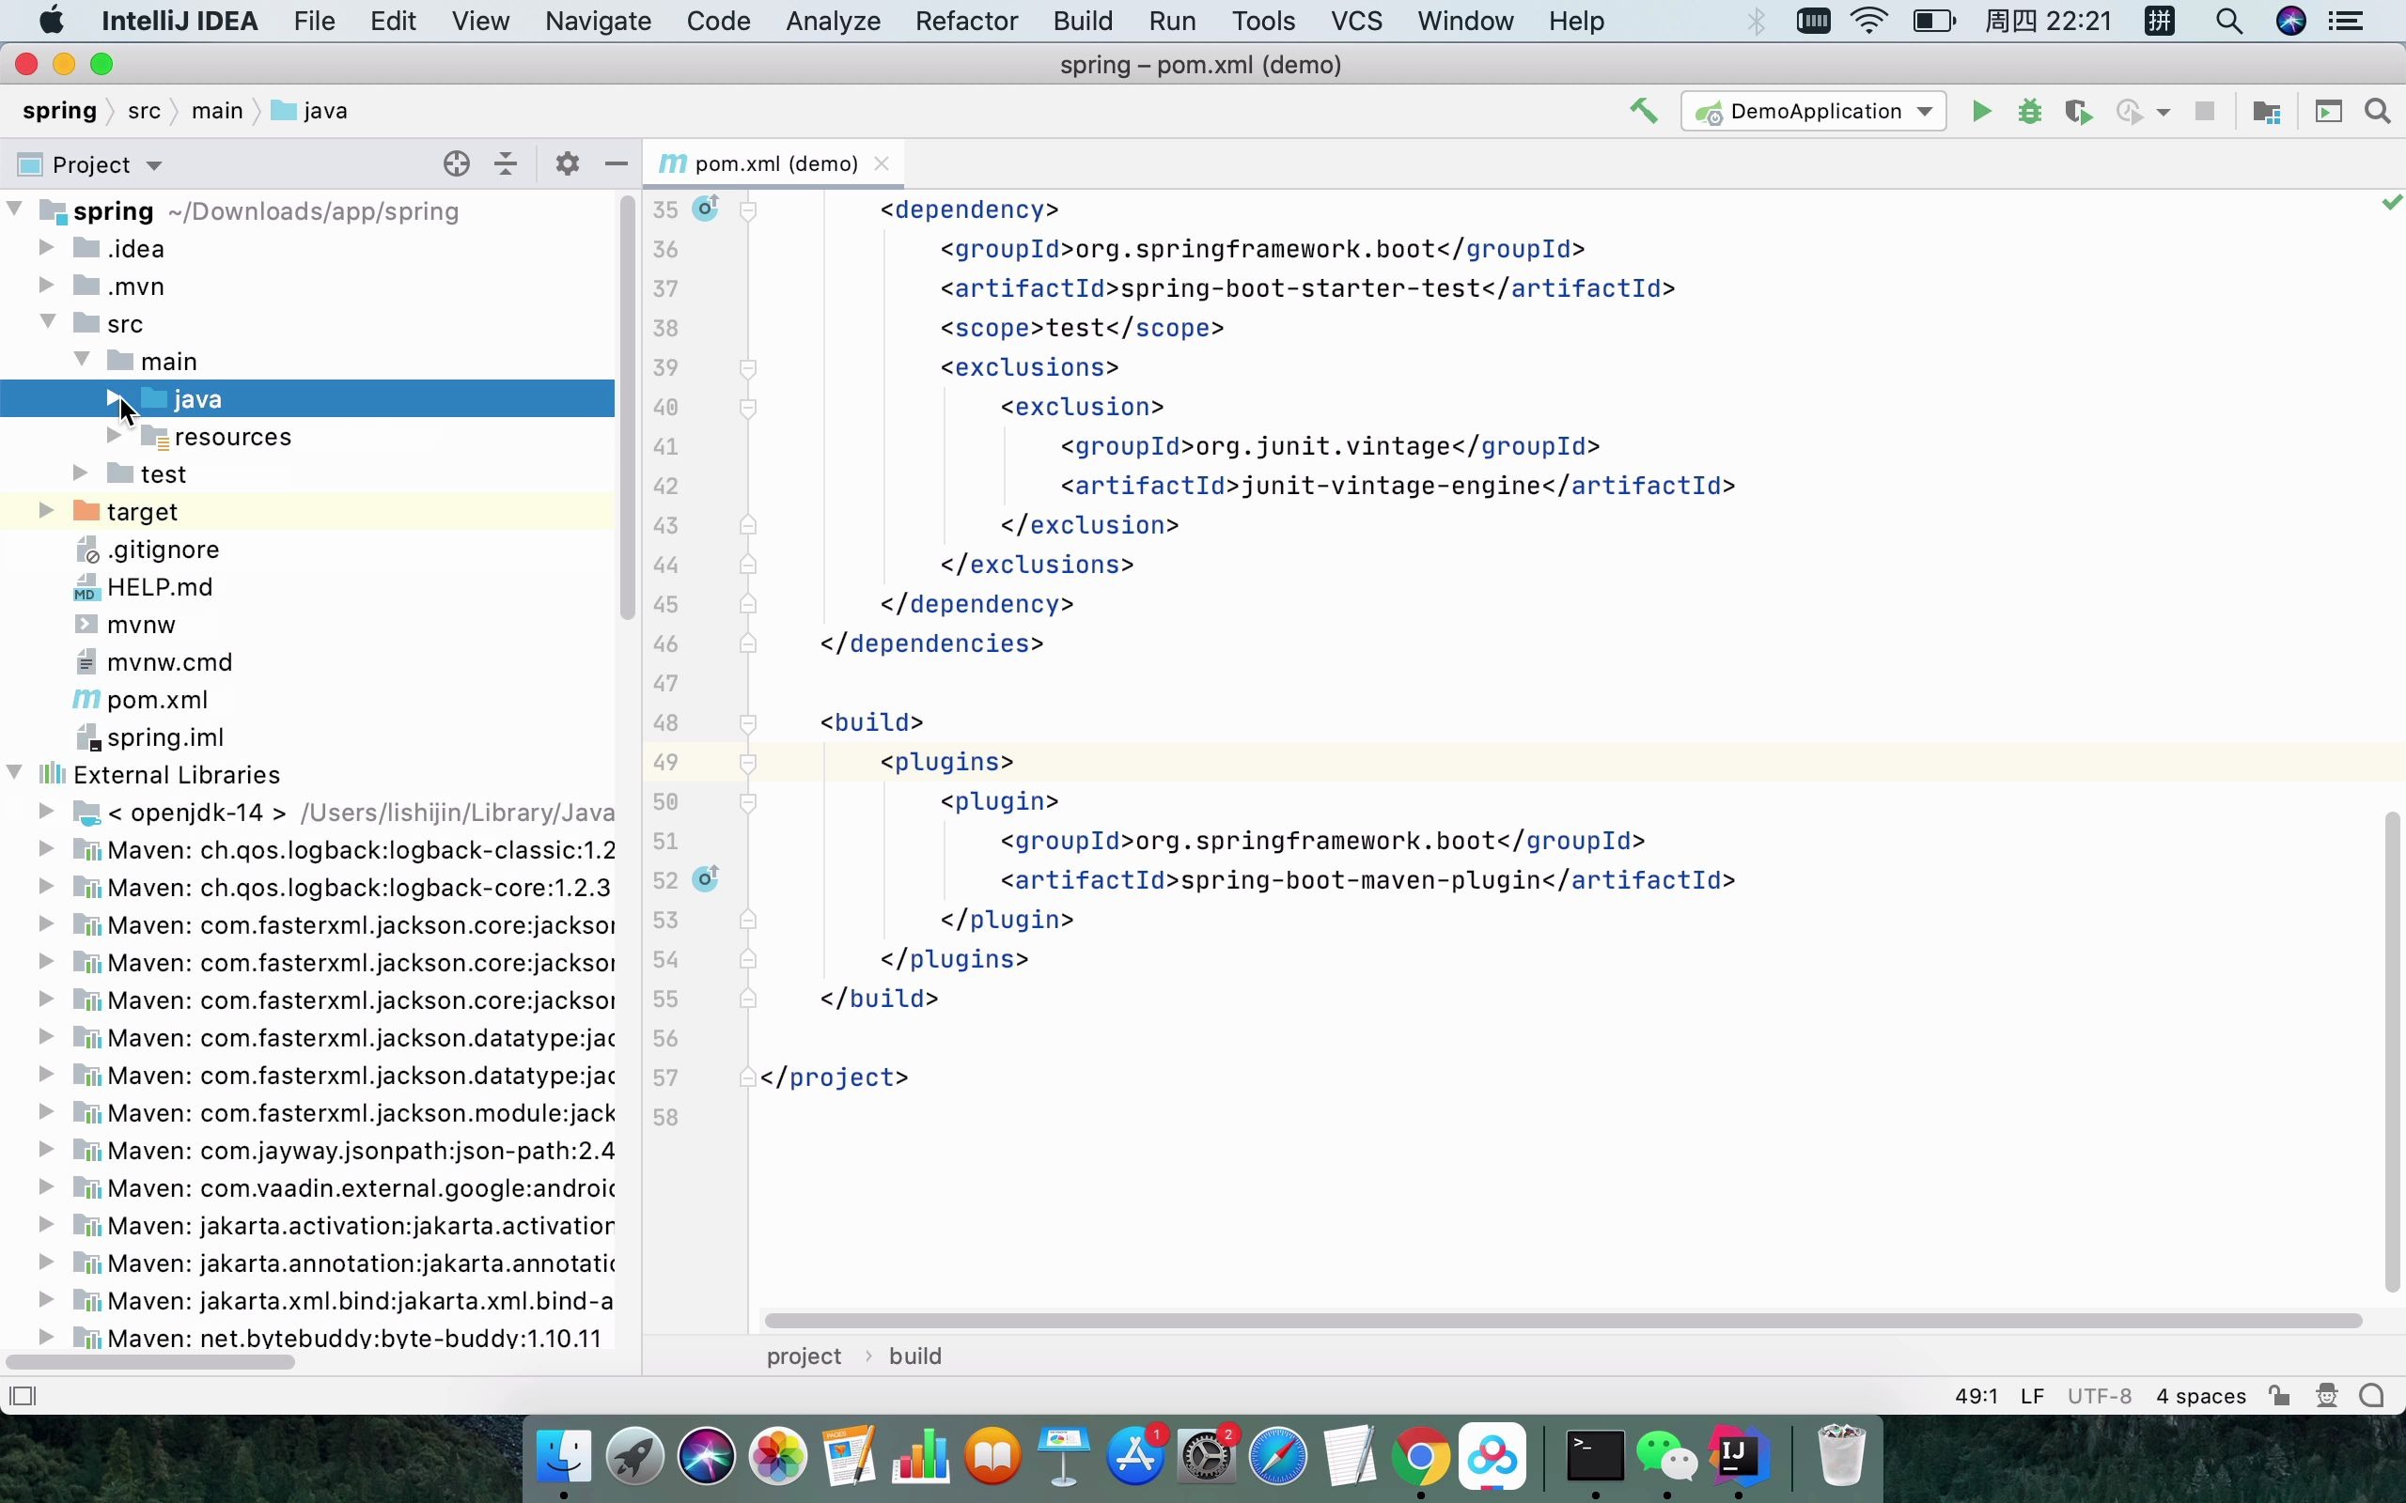Open Project Structure icon in toolbar
This screenshot has width=2406, height=1503.
pyautogui.click(x=2266, y=112)
